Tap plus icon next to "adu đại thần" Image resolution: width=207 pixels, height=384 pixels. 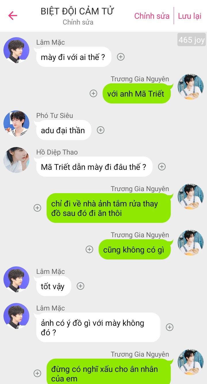pyautogui.click(x=100, y=130)
